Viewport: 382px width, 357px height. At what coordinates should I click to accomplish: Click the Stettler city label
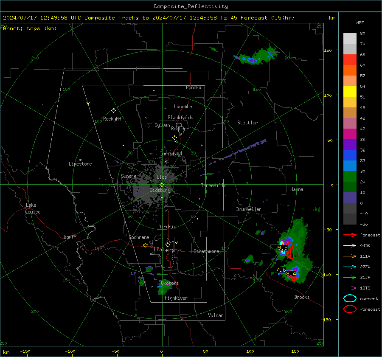click(247, 123)
